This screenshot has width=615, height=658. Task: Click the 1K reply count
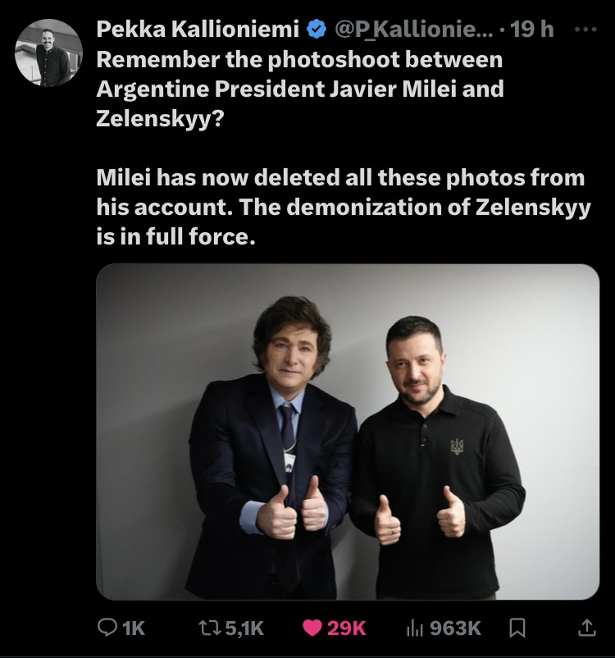133,628
